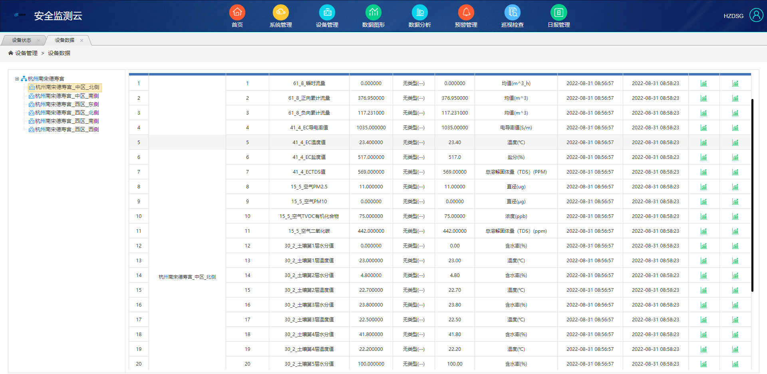This screenshot has height=374, width=767.
Task: Select tree node 杭州南宋德寿宫_西区_南侧
Action: tap(67, 121)
